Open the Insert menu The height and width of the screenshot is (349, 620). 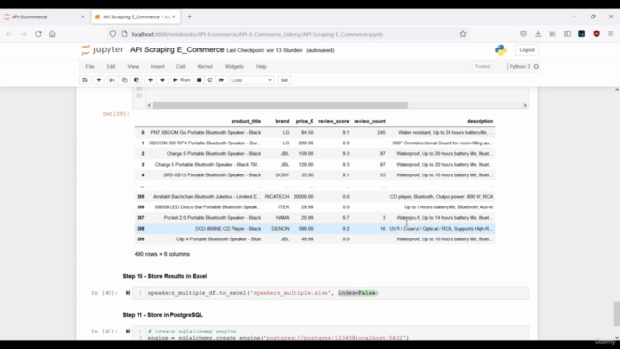pyautogui.click(x=157, y=67)
